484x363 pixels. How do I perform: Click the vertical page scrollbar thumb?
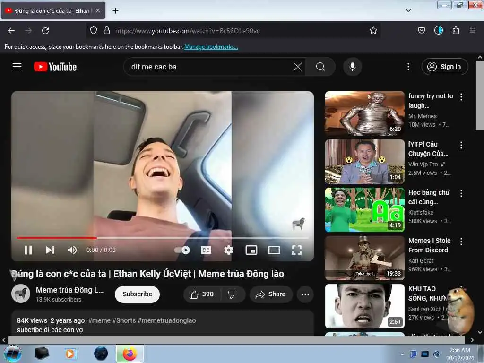tap(480, 96)
